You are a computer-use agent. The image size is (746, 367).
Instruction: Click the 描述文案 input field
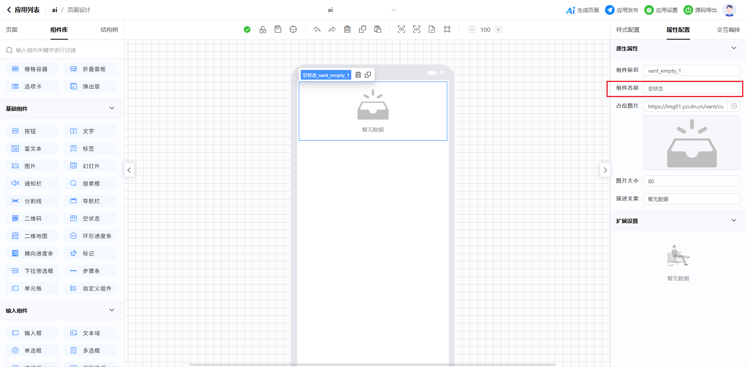691,199
